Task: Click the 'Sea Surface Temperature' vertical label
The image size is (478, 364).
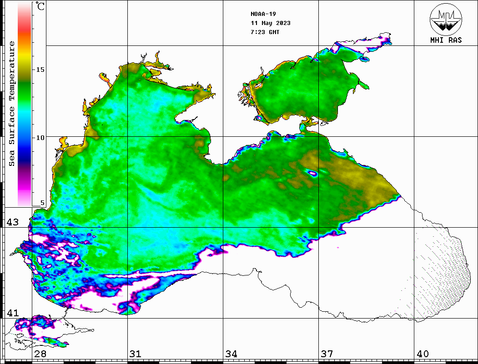Action: point(11,104)
